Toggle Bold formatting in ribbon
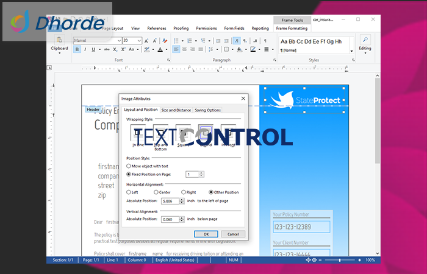 coord(77,50)
